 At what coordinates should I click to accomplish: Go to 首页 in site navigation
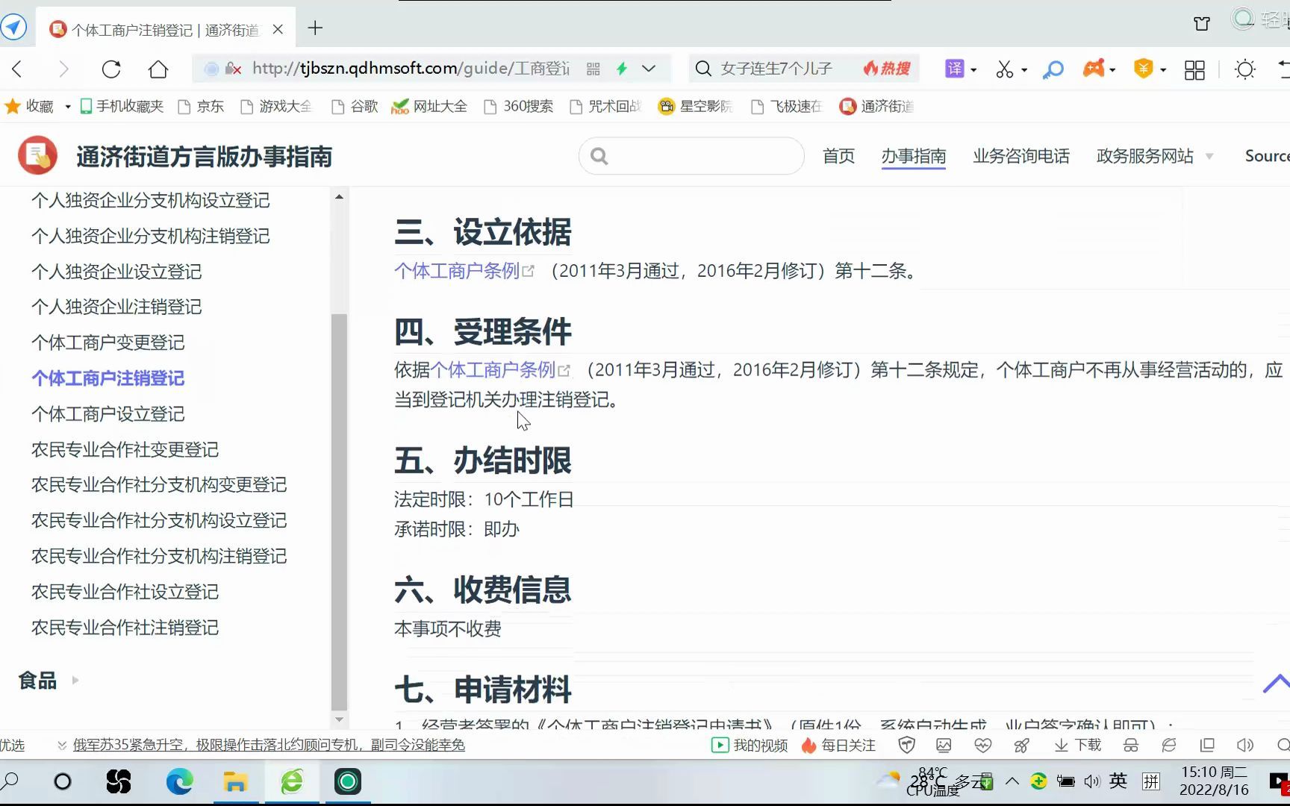click(x=838, y=156)
